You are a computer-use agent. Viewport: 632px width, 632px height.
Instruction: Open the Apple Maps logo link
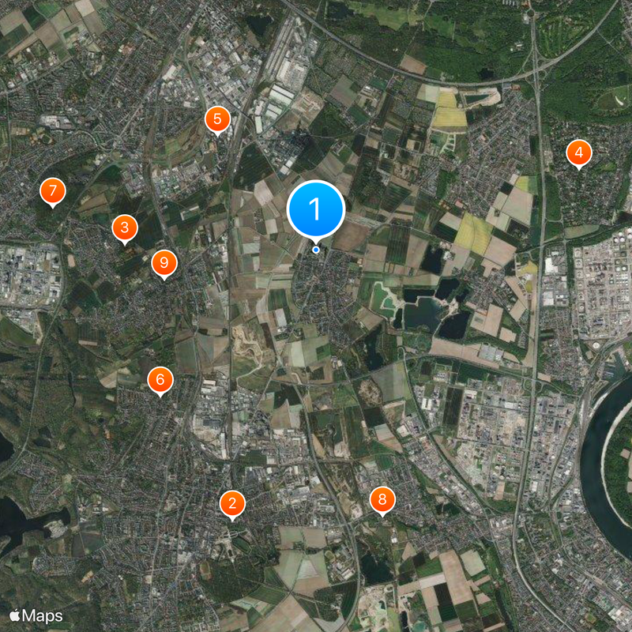36,616
